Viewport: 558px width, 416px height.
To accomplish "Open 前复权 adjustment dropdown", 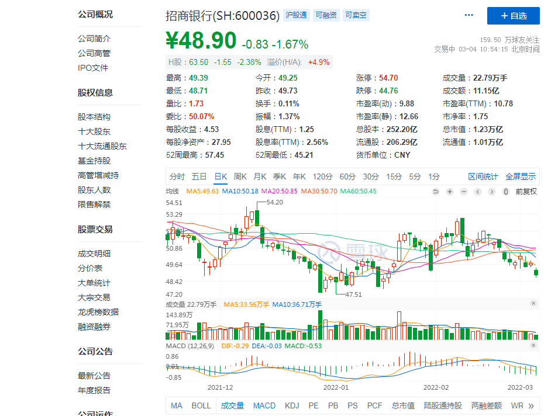I will click(x=526, y=192).
